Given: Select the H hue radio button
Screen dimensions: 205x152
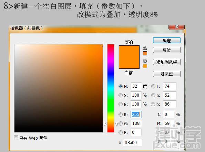Looking at the screenshot, I should [x=120, y=86].
